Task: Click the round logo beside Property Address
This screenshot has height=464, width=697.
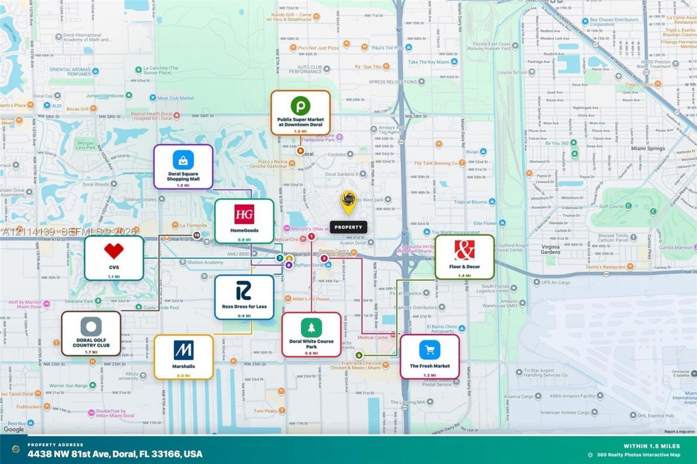Action: 16,449
